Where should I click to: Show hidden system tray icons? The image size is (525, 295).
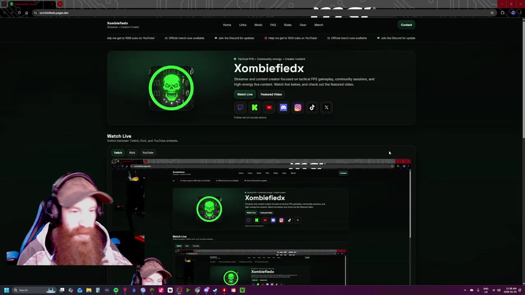(465, 290)
